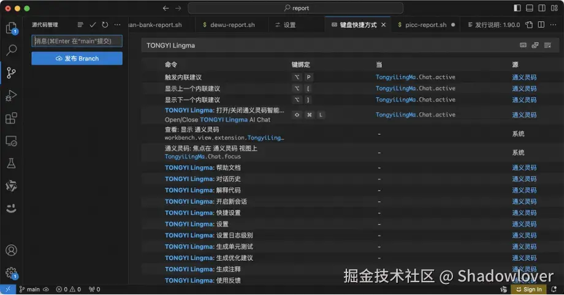Go back with the left arrow
Image resolution: width=564 pixels, height=295 pixels.
[166, 8]
